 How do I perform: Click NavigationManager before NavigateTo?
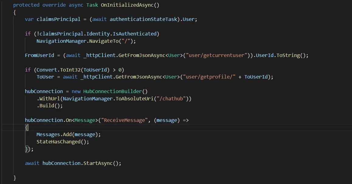tap(61, 41)
